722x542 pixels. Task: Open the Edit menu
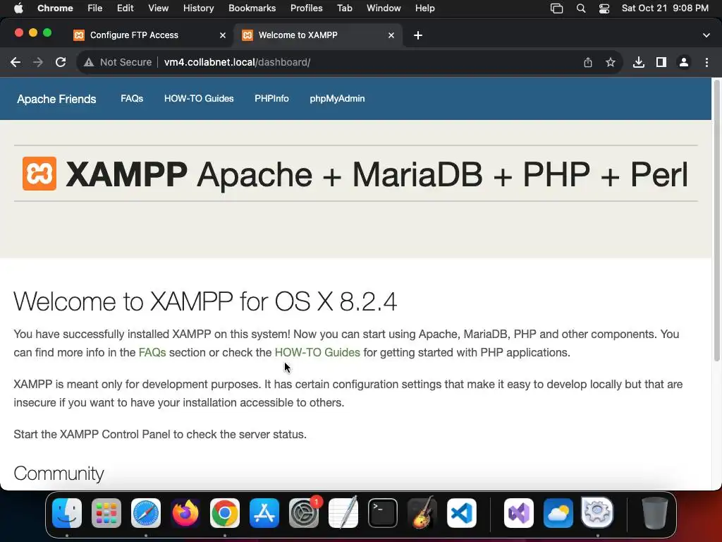click(x=125, y=8)
